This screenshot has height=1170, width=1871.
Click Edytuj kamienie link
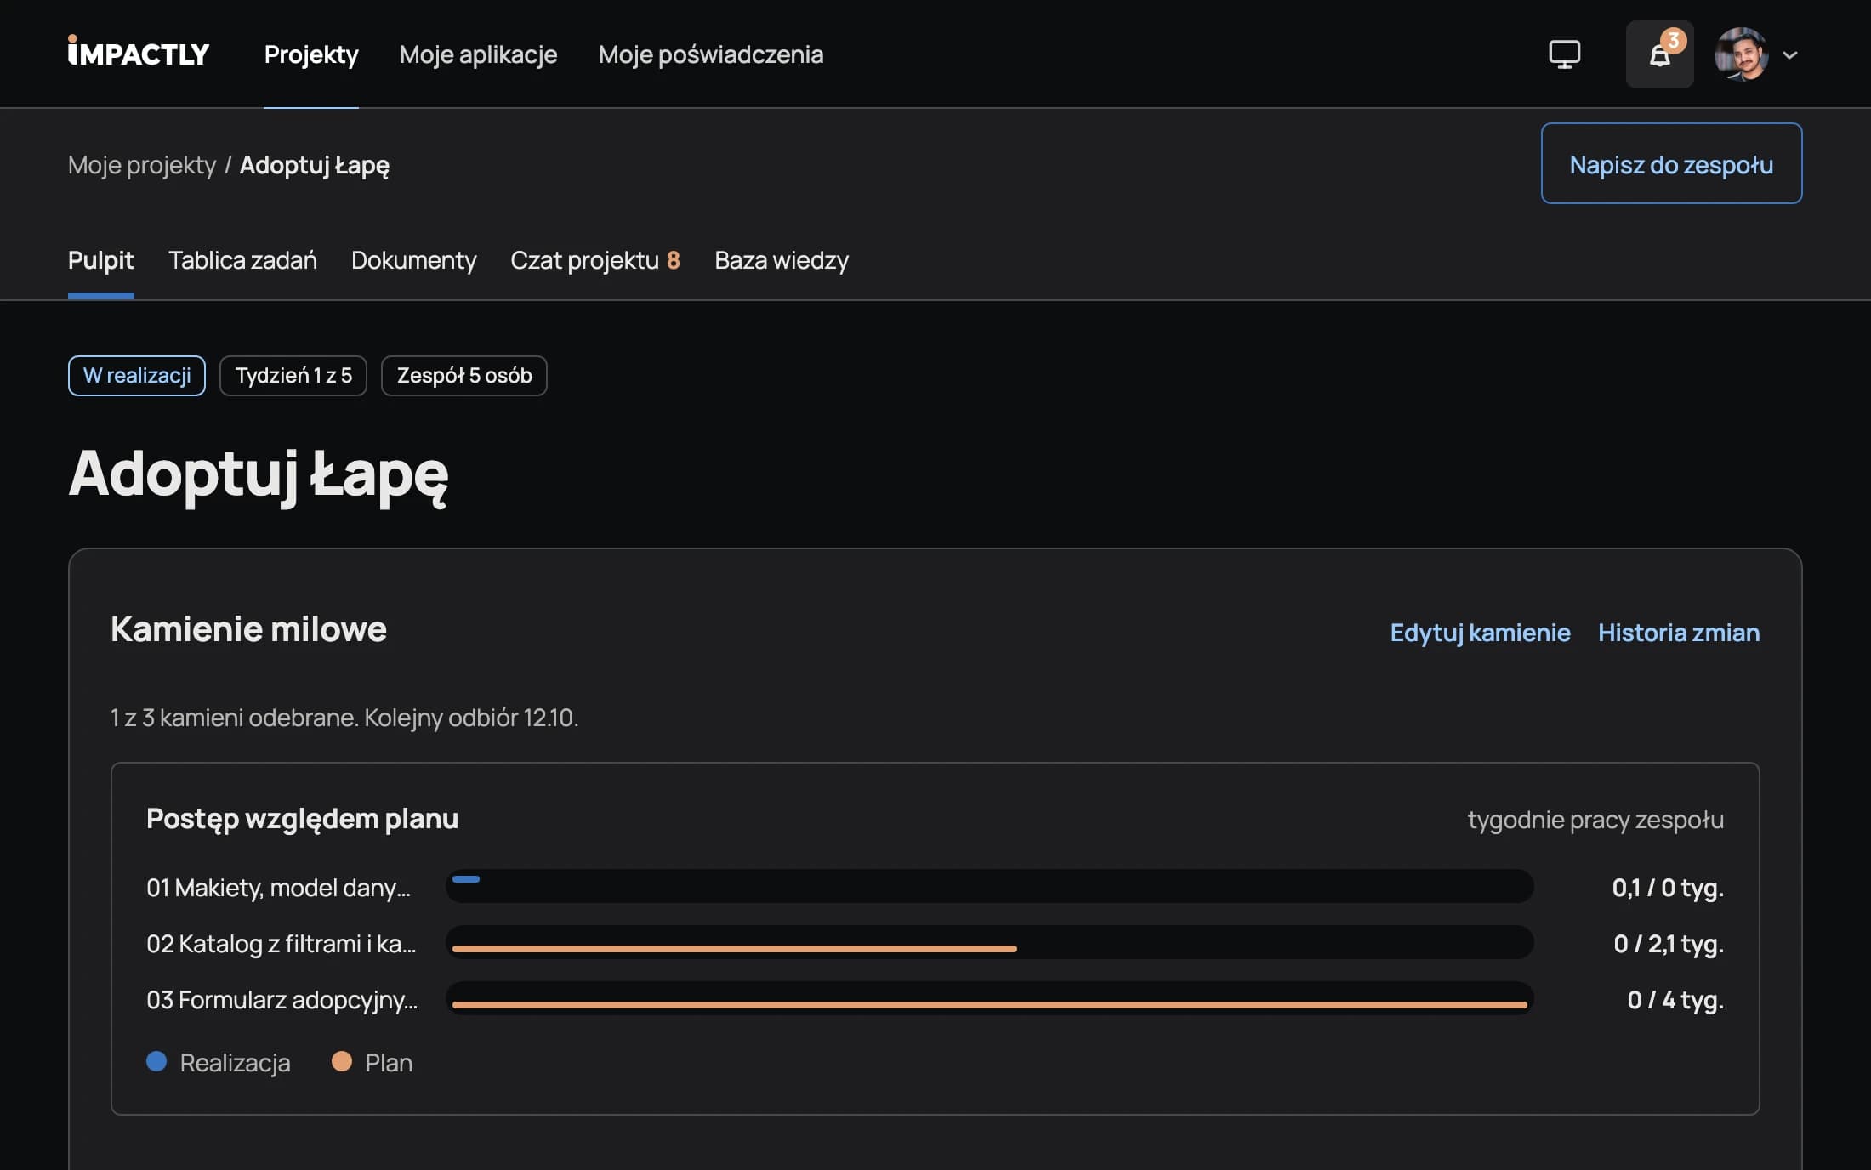[1480, 633]
